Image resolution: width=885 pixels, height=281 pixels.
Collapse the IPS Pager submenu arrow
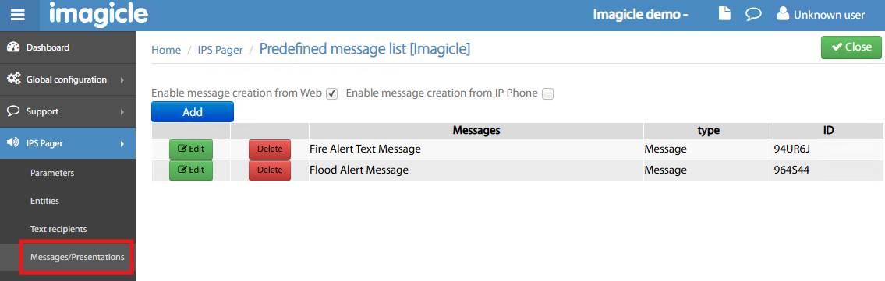point(122,143)
